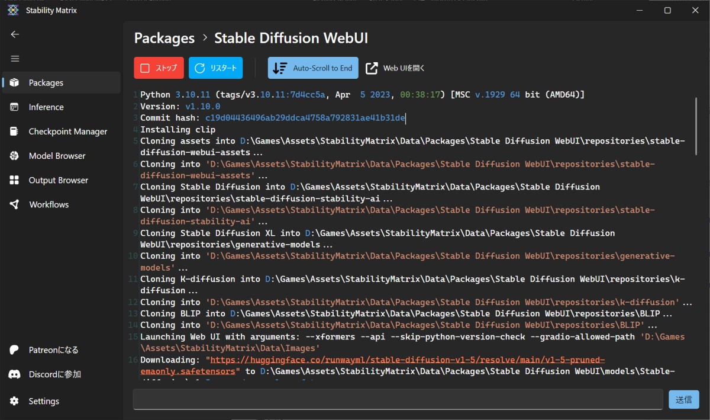Viewport: 710px width, 420px height.
Task: Open the Model Browser
Action: pos(62,156)
